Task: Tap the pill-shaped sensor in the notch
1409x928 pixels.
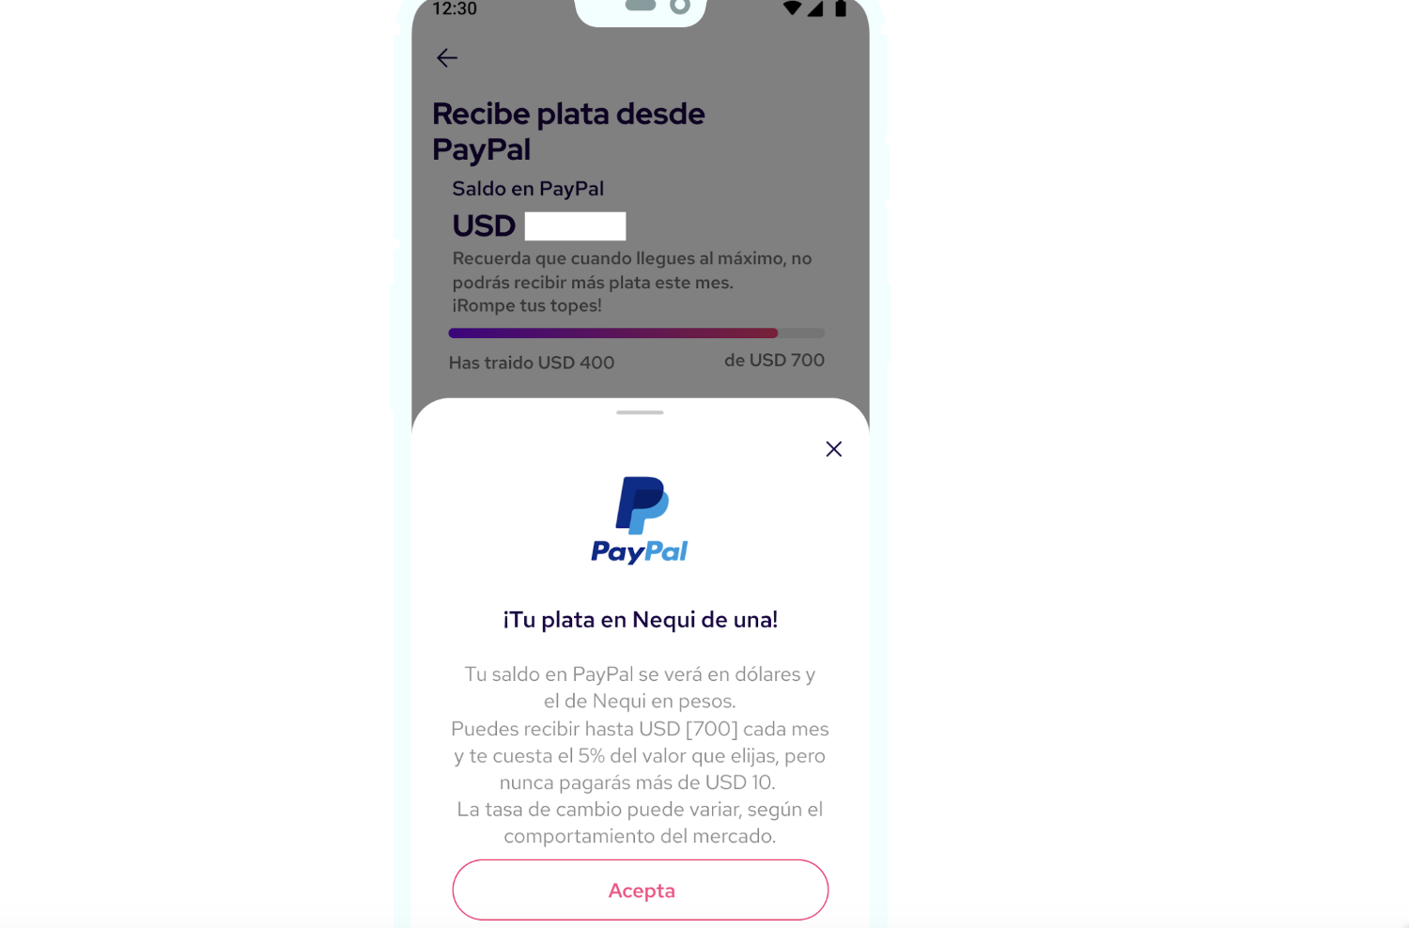Action: 641,5
